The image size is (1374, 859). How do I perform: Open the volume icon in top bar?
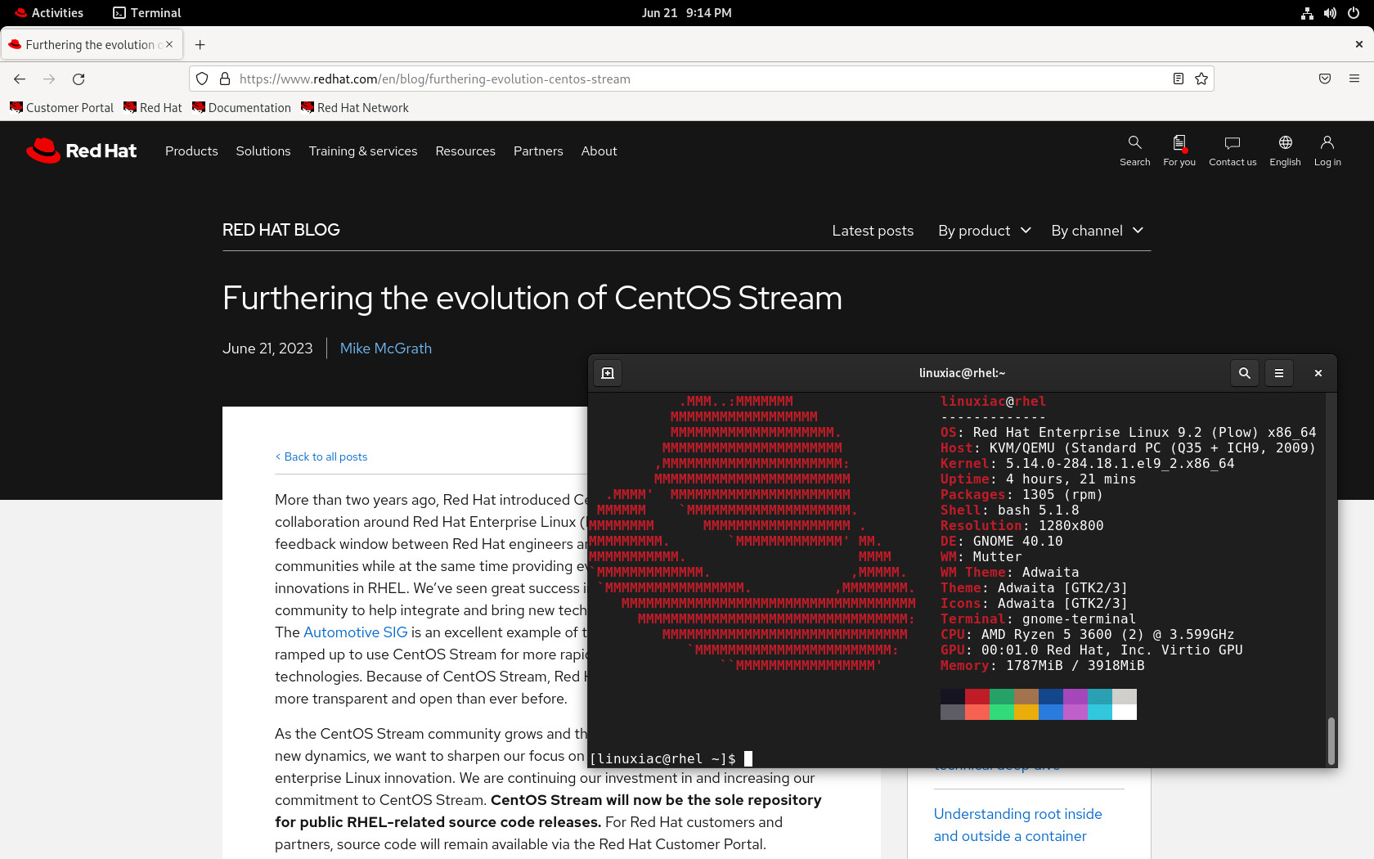1330,13
